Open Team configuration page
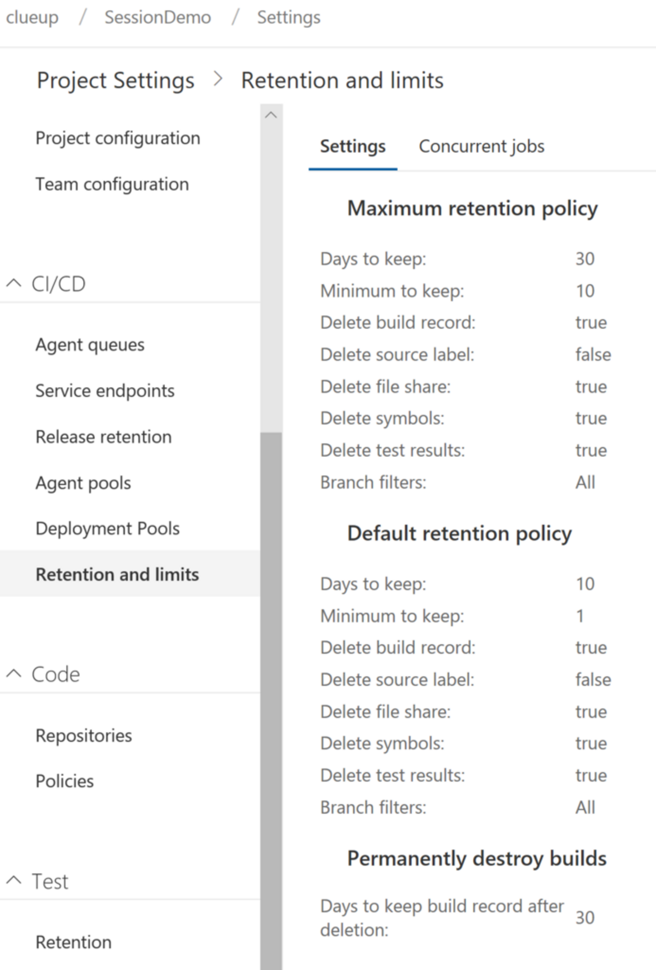This screenshot has width=656, height=970. 112,184
